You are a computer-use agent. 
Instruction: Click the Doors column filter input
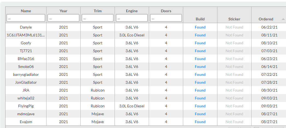coord(166,18)
